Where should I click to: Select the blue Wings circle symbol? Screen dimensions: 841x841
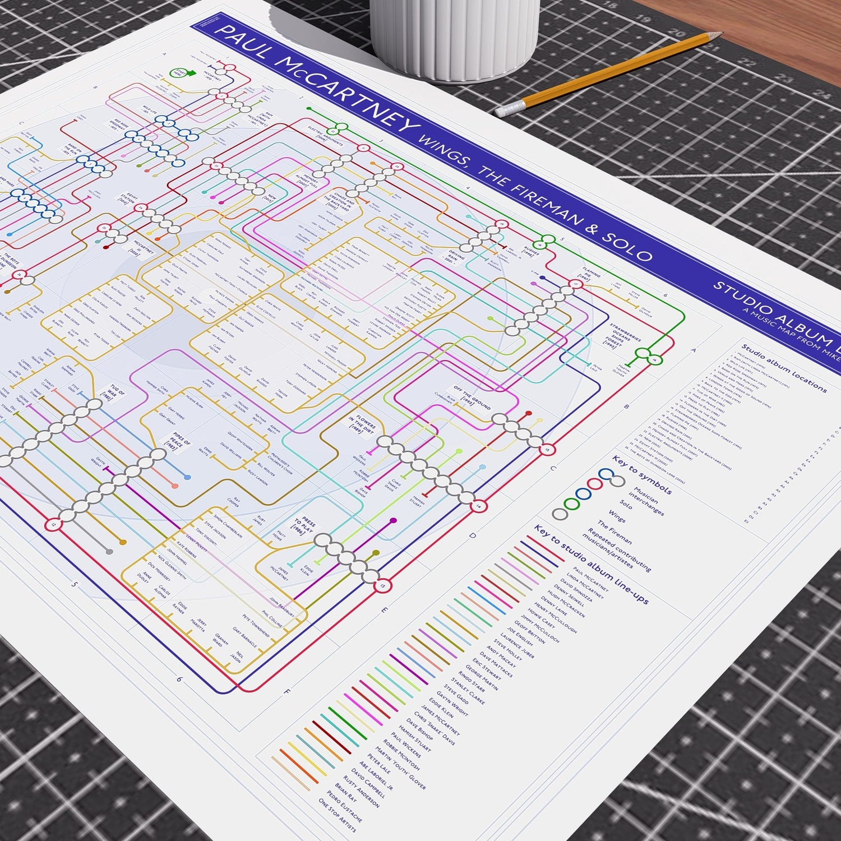pyautogui.click(x=584, y=495)
